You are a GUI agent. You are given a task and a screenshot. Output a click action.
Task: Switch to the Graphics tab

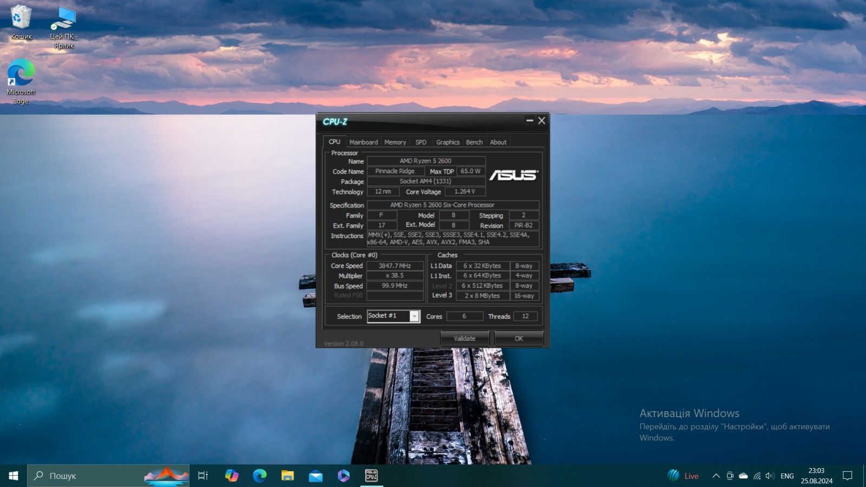(x=448, y=142)
